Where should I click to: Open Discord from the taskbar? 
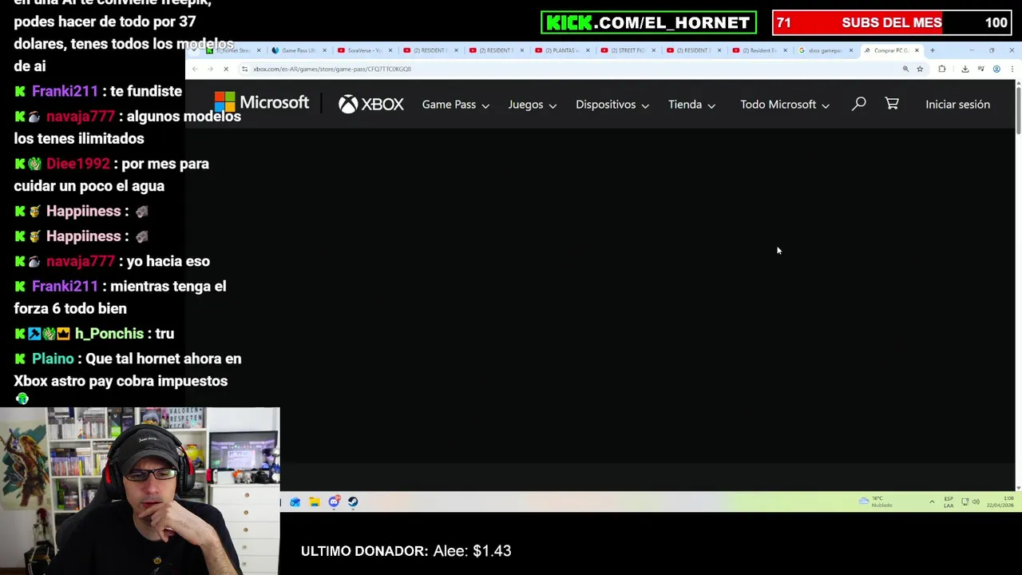(334, 502)
